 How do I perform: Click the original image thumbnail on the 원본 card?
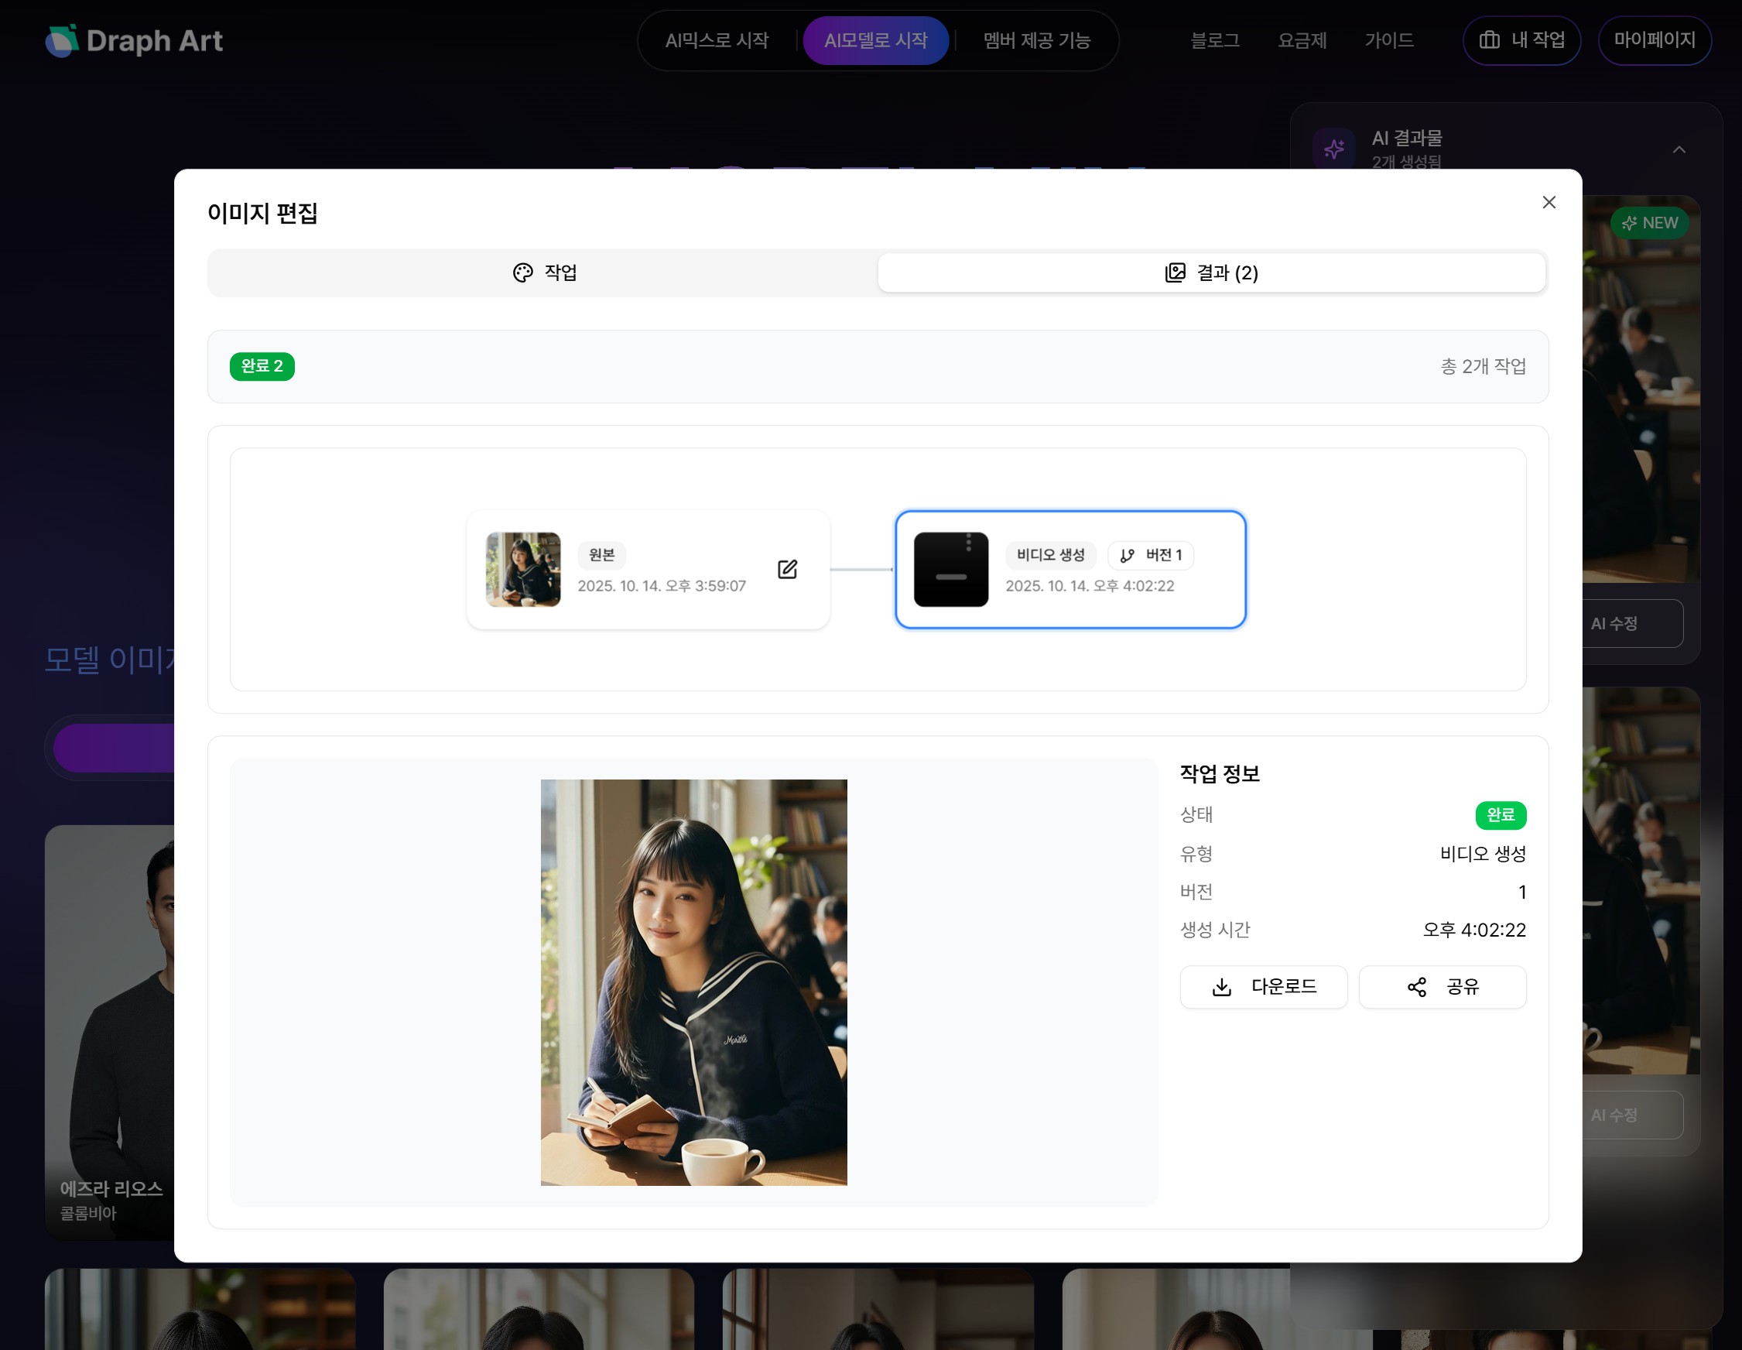point(522,569)
